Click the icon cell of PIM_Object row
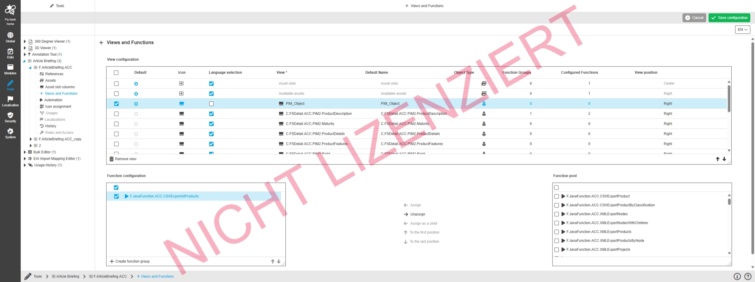Viewport: 755px width, 282px height. pyautogui.click(x=182, y=104)
